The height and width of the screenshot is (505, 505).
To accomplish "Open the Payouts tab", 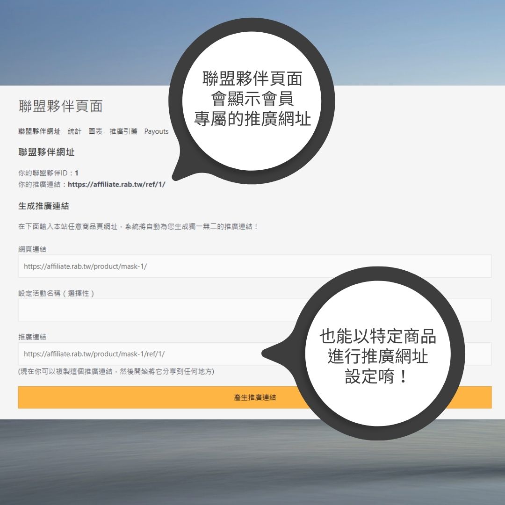I will click(x=156, y=131).
